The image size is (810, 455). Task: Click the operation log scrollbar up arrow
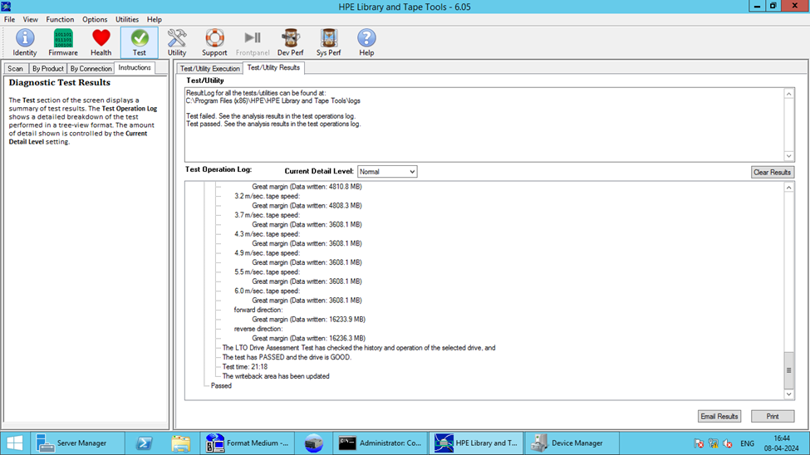[x=789, y=188]
